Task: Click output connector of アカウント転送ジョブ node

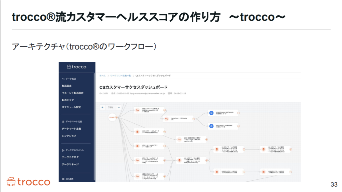Action: click(x=165, y=146)
